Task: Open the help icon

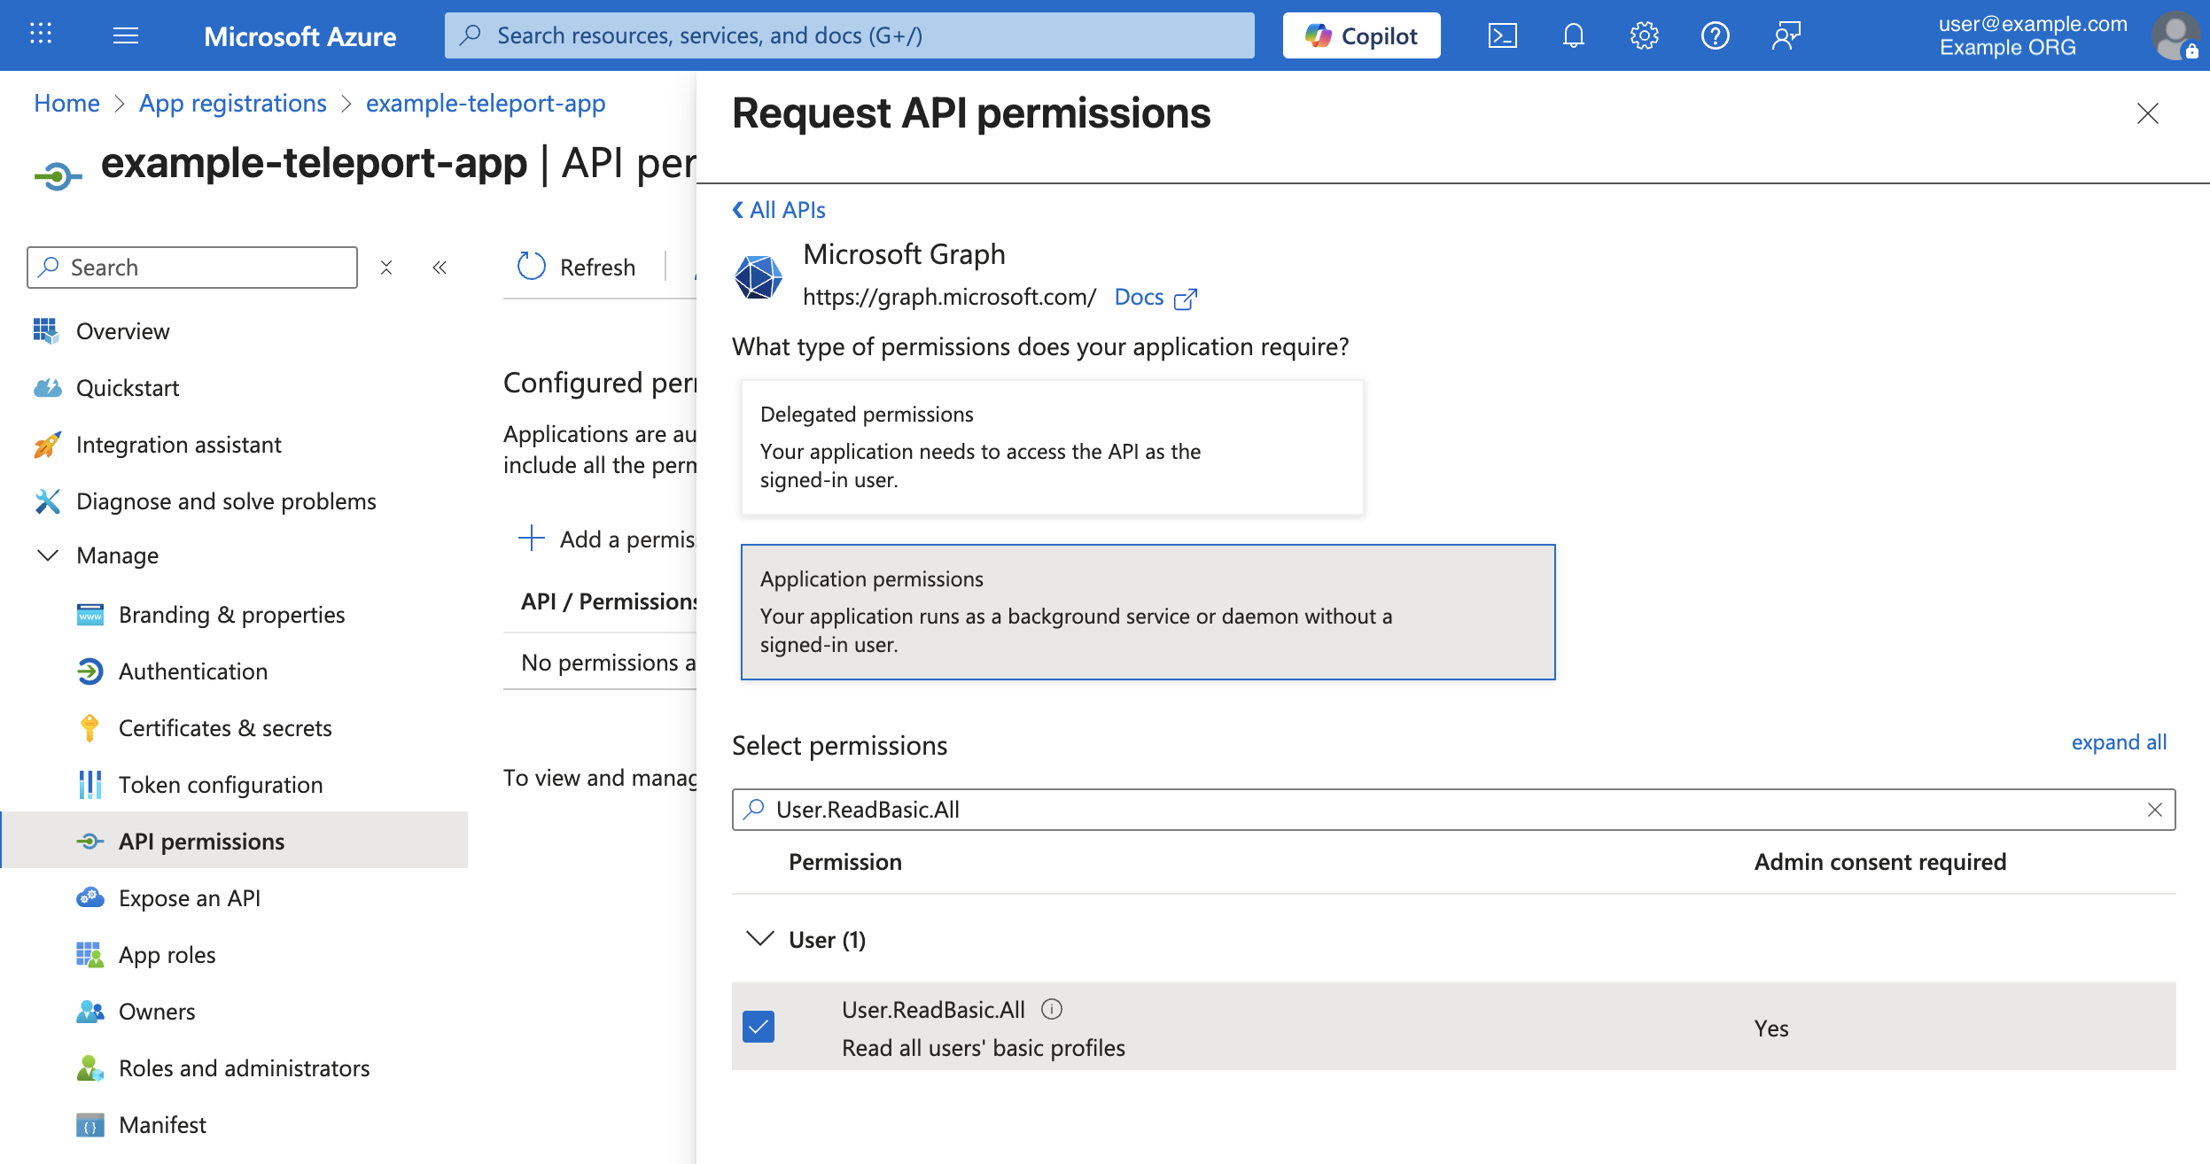Action: tap(1716, 35)
